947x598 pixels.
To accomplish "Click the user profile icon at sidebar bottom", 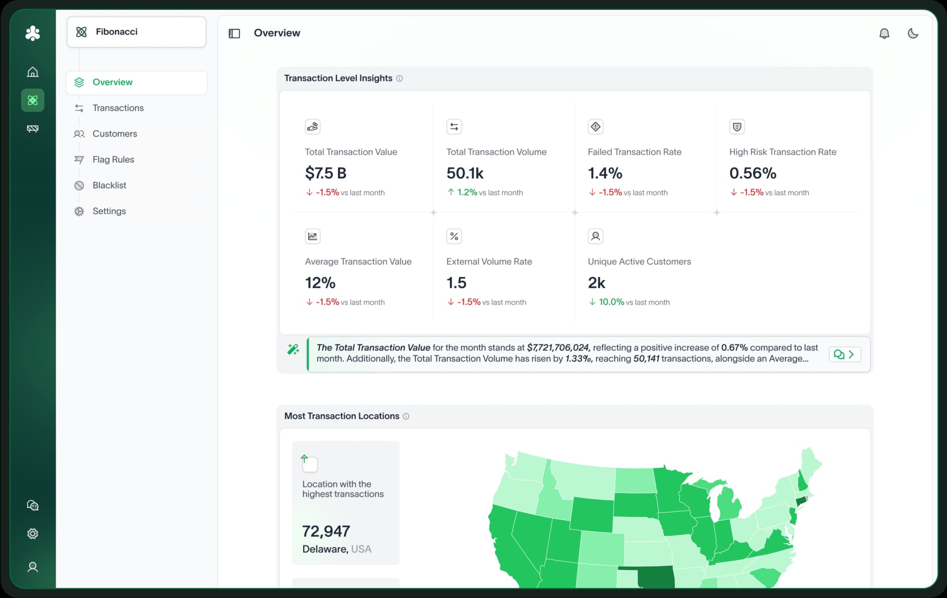I will (33, 567).
